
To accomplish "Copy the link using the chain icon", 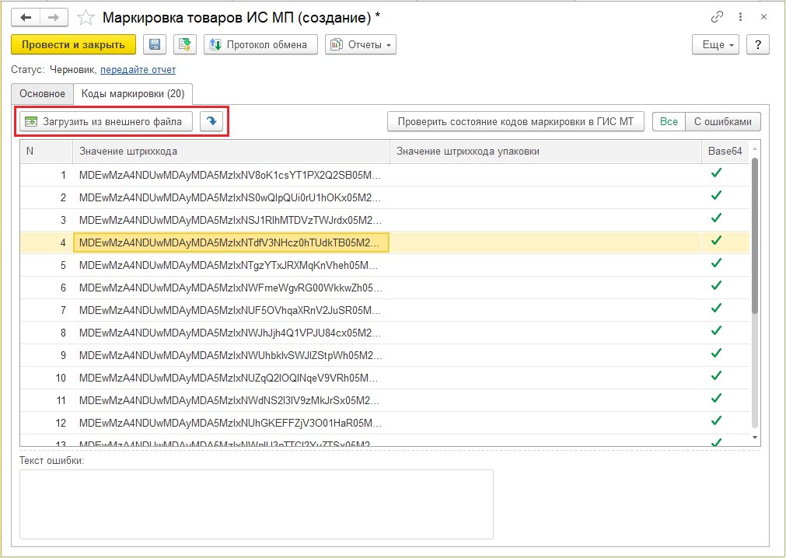I will (x=716, y=17).
